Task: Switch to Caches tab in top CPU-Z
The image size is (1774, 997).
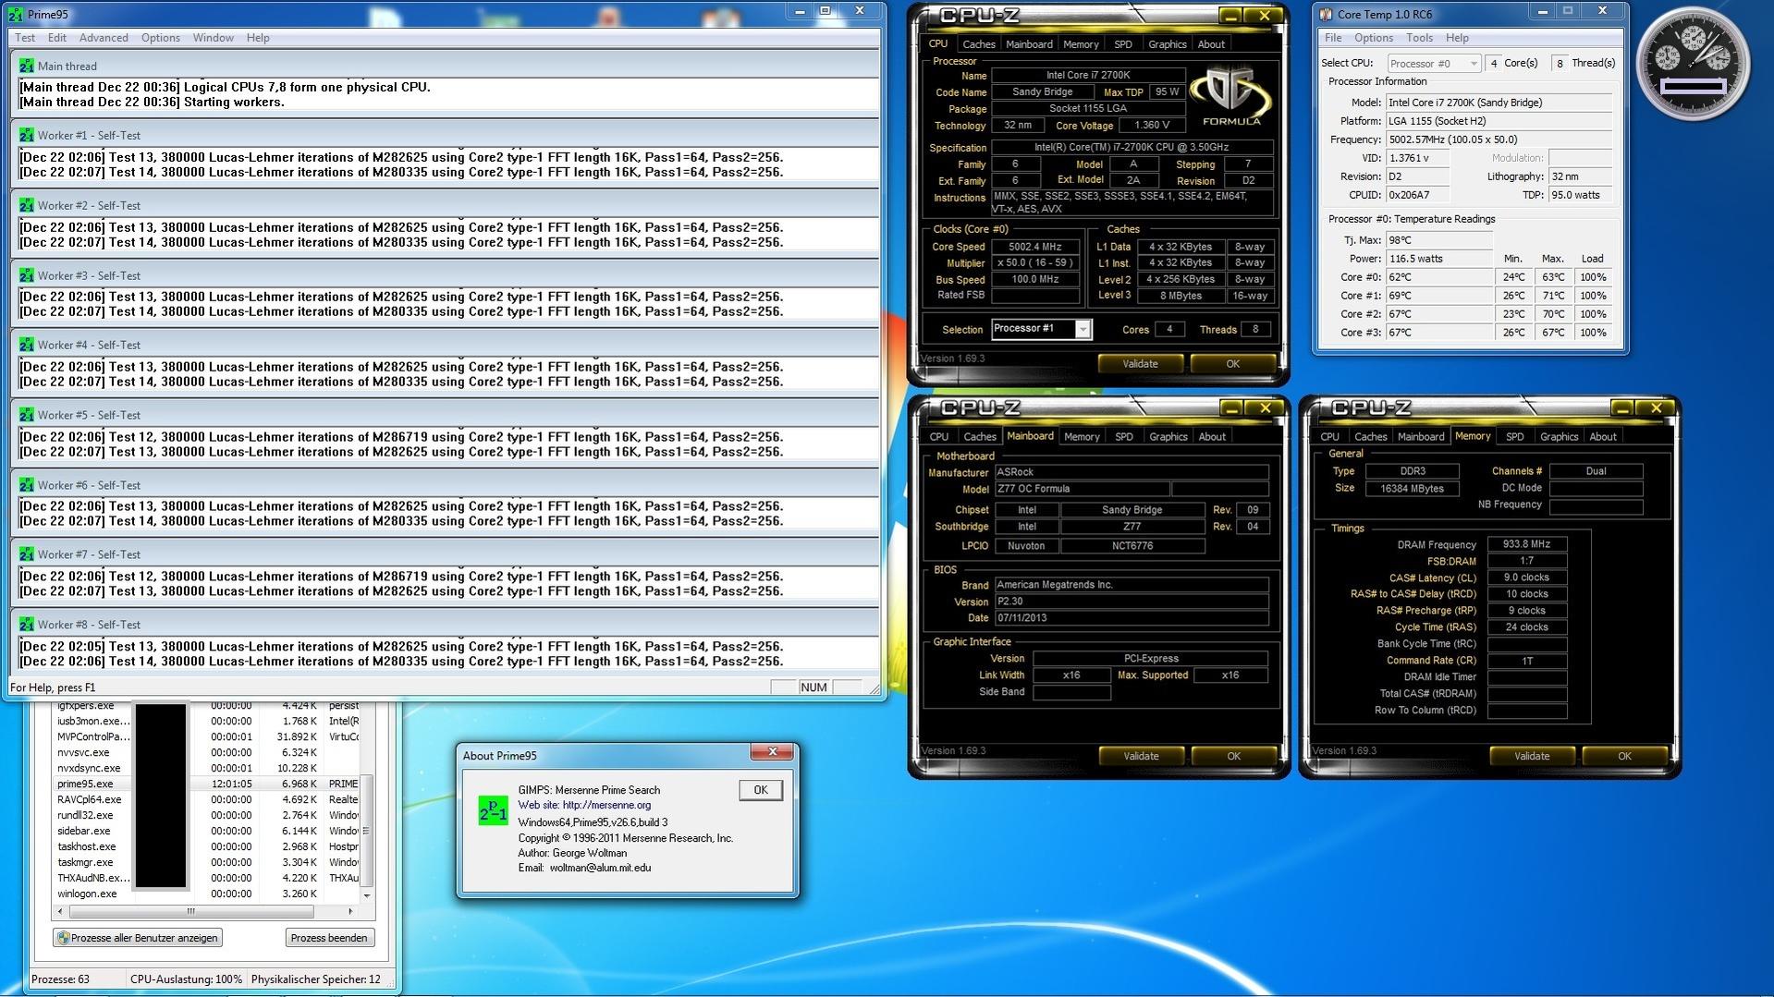Action: pos(978,44)
